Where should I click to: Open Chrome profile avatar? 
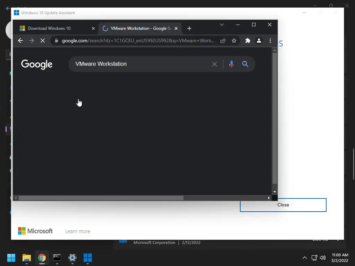[x=259, y=41]
